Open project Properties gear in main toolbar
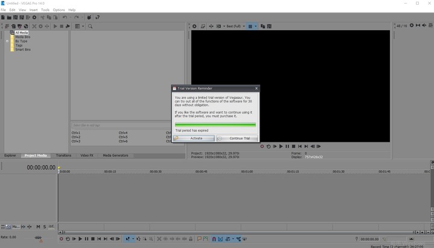The width and height of the screenshot is (434, 248). 34,17
